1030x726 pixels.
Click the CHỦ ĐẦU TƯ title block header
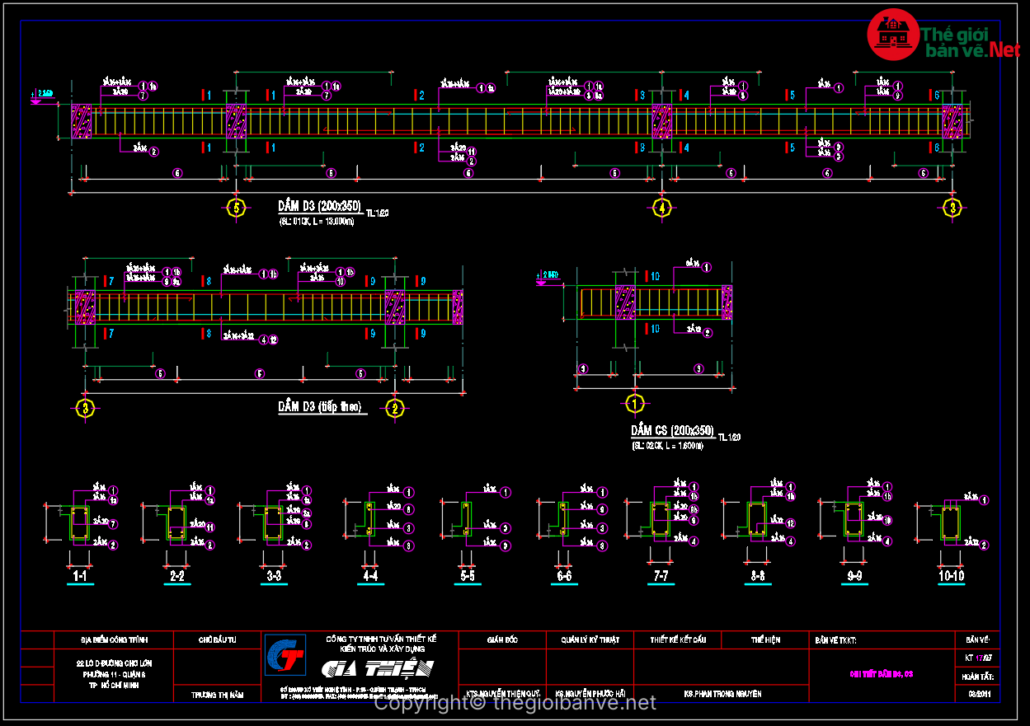tap(218, 639)
